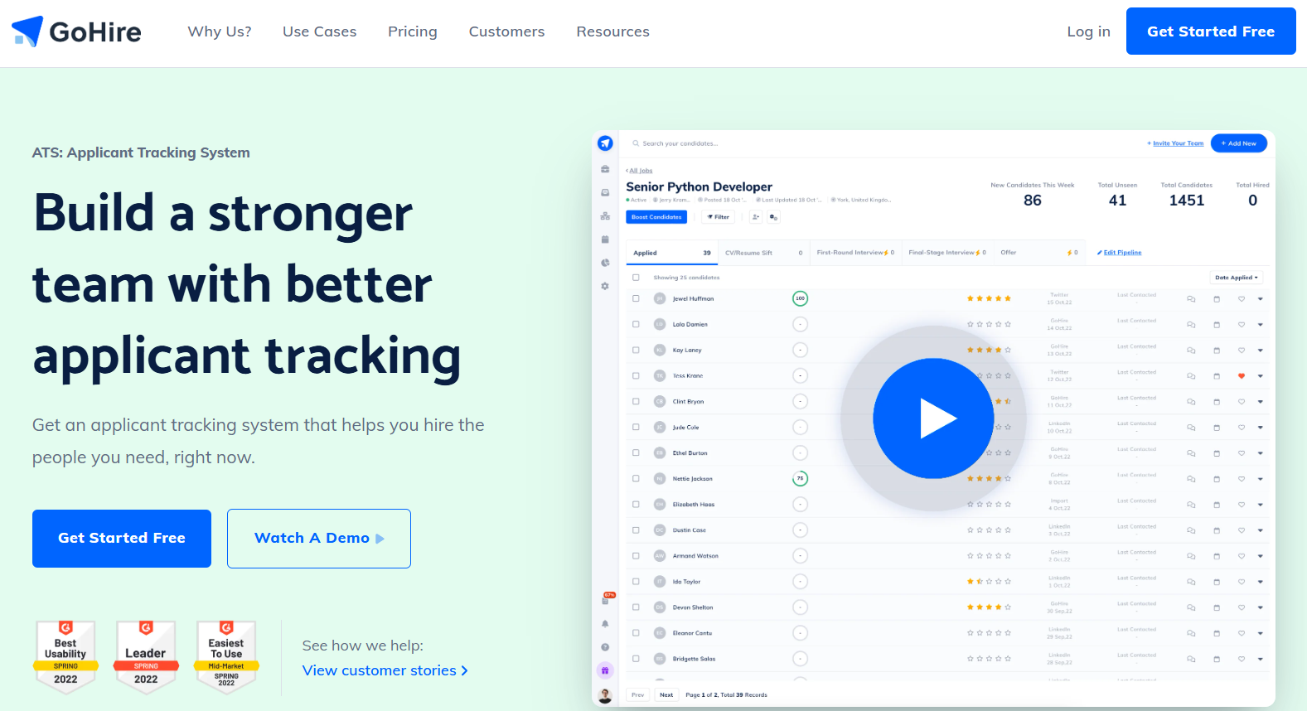Click header Get Started Free button
This screenshot has width=1307, height=711.
coord(1211,31)
